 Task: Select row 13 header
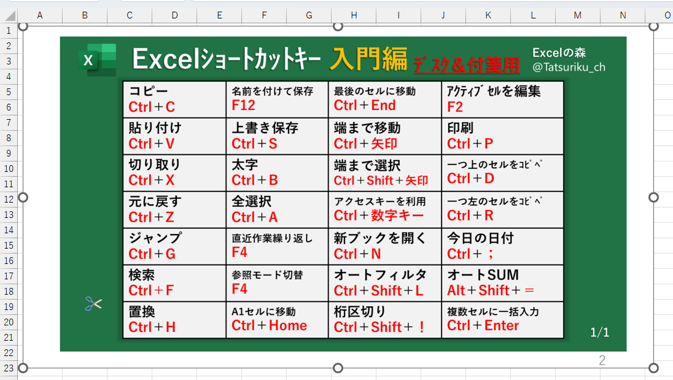tap(9, 214)
